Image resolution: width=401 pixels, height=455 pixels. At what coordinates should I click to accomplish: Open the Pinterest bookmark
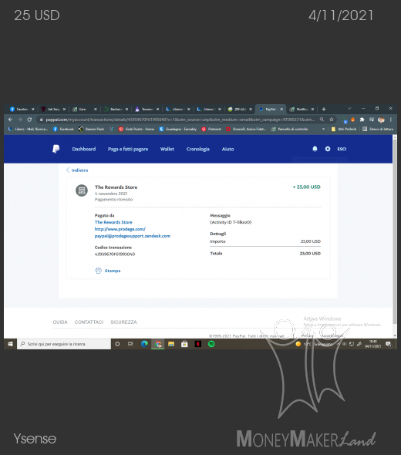[211, 129]
